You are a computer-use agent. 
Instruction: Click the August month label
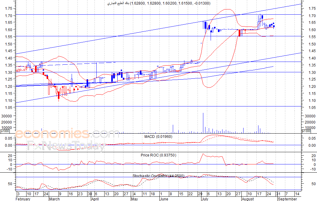point(248,199)
